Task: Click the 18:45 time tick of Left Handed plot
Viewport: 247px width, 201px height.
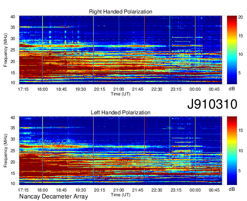Action: click(61, 190)
